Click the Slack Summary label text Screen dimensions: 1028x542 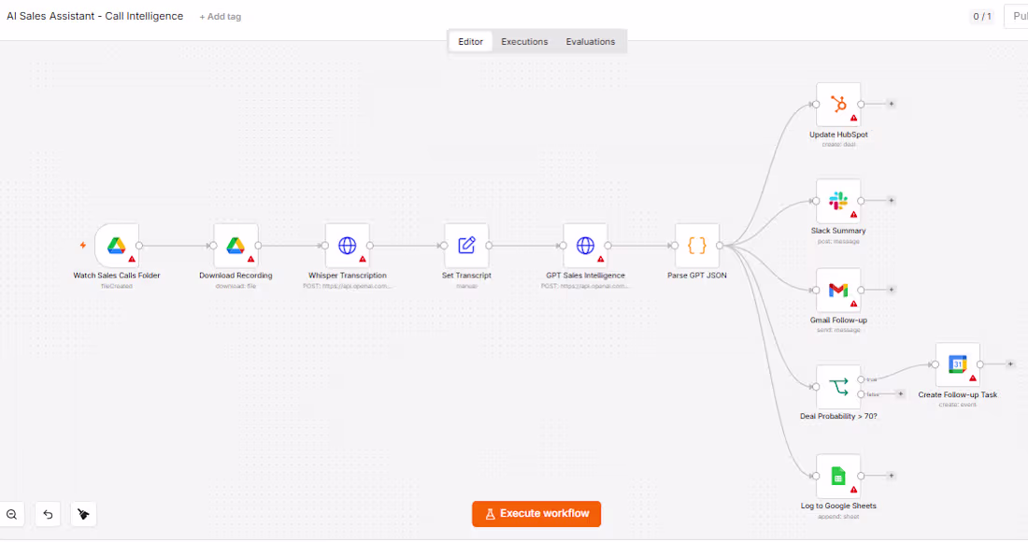click(x=838, y=231)
